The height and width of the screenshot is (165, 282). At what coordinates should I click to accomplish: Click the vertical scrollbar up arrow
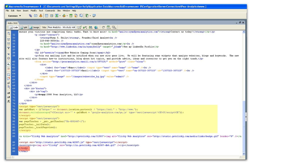[244, 32]
